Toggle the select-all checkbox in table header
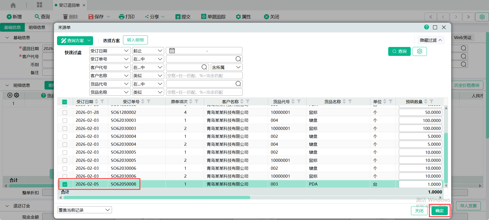This screenshot has height=220, width=489. click(x=65, y=102)
